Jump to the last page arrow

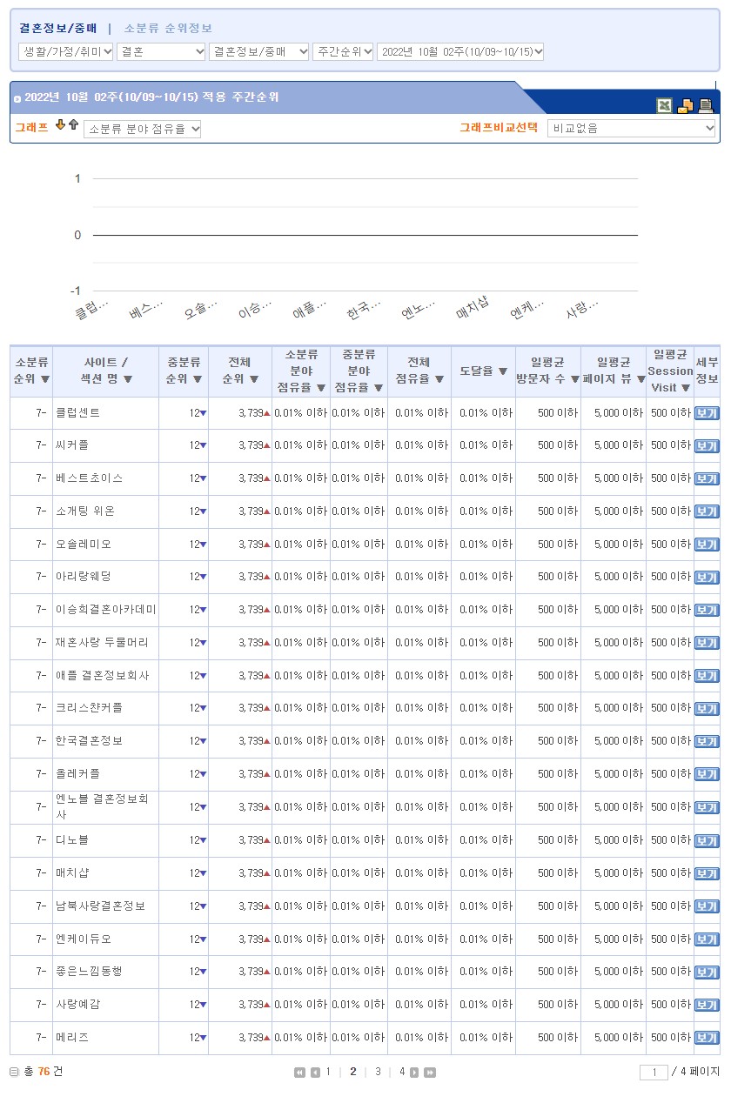point(429,1073)
